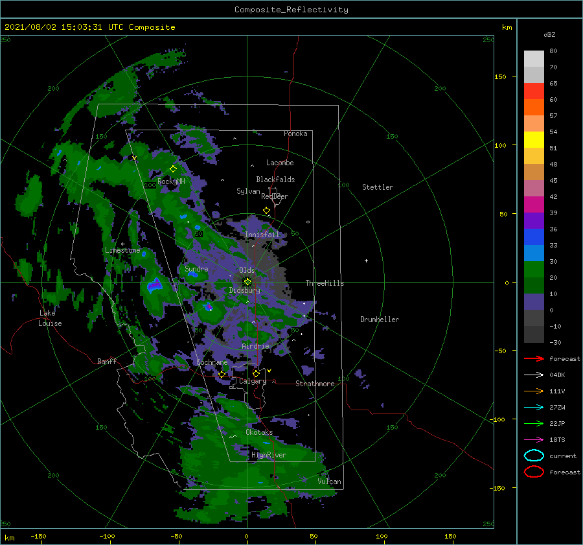Screen dimensions: 583x545
Task: Click the Blackfalds city label
Action: (x=275, y=180)
